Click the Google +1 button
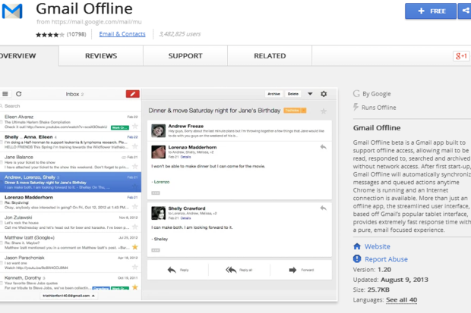Image resolution: width=471 pixels, height=313 pixels. click(461, 56)
